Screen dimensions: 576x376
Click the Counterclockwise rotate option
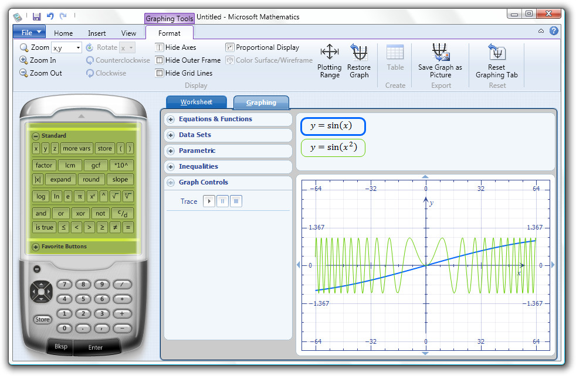click(118, 60)
